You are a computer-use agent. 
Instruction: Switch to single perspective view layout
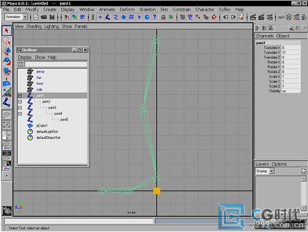coord(7,115)
